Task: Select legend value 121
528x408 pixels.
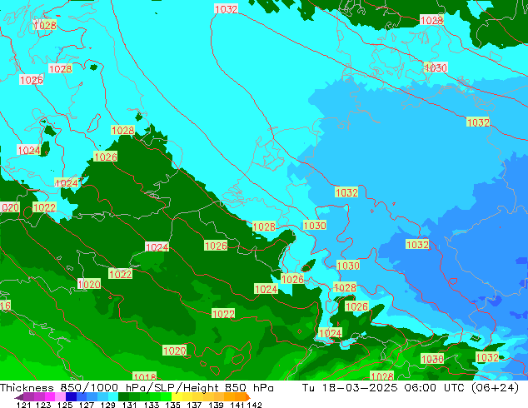Action: [x=23, y=405]
